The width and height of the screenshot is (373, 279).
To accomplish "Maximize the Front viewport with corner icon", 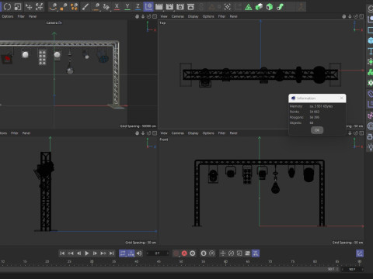I will pos(361,133).
